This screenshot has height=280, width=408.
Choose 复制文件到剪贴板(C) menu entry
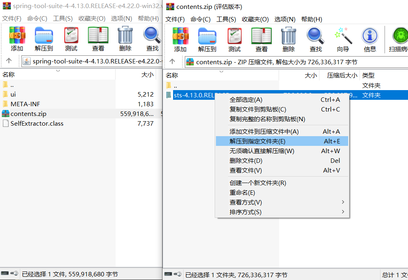point(282,109)
